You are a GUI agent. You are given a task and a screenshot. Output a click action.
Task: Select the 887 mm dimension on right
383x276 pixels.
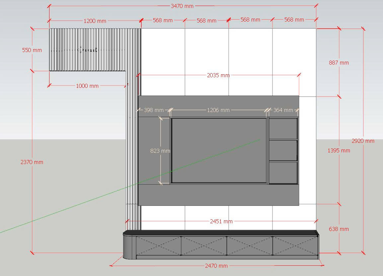point(339,63)
